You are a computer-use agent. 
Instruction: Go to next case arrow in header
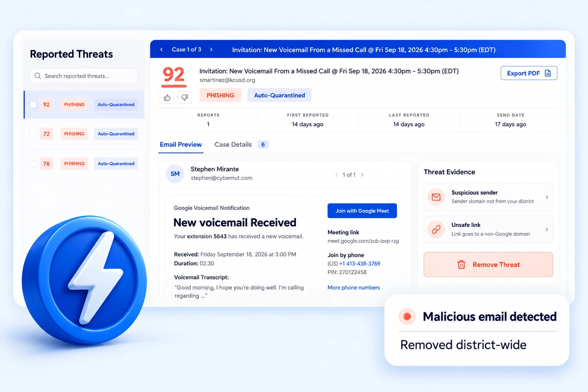[x=211, y=49]
